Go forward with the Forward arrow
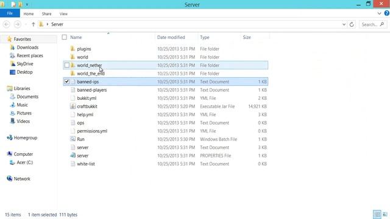 pyautogui.click(x=17, y=24)
